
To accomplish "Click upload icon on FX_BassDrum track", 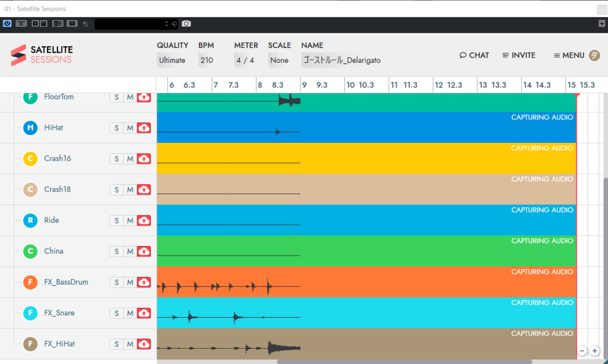I will [144, 282].
